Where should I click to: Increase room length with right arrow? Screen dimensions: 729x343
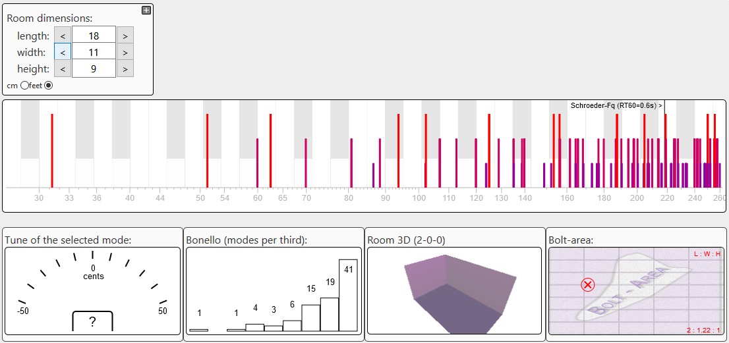pyautogui.click(x=125, y=36)
